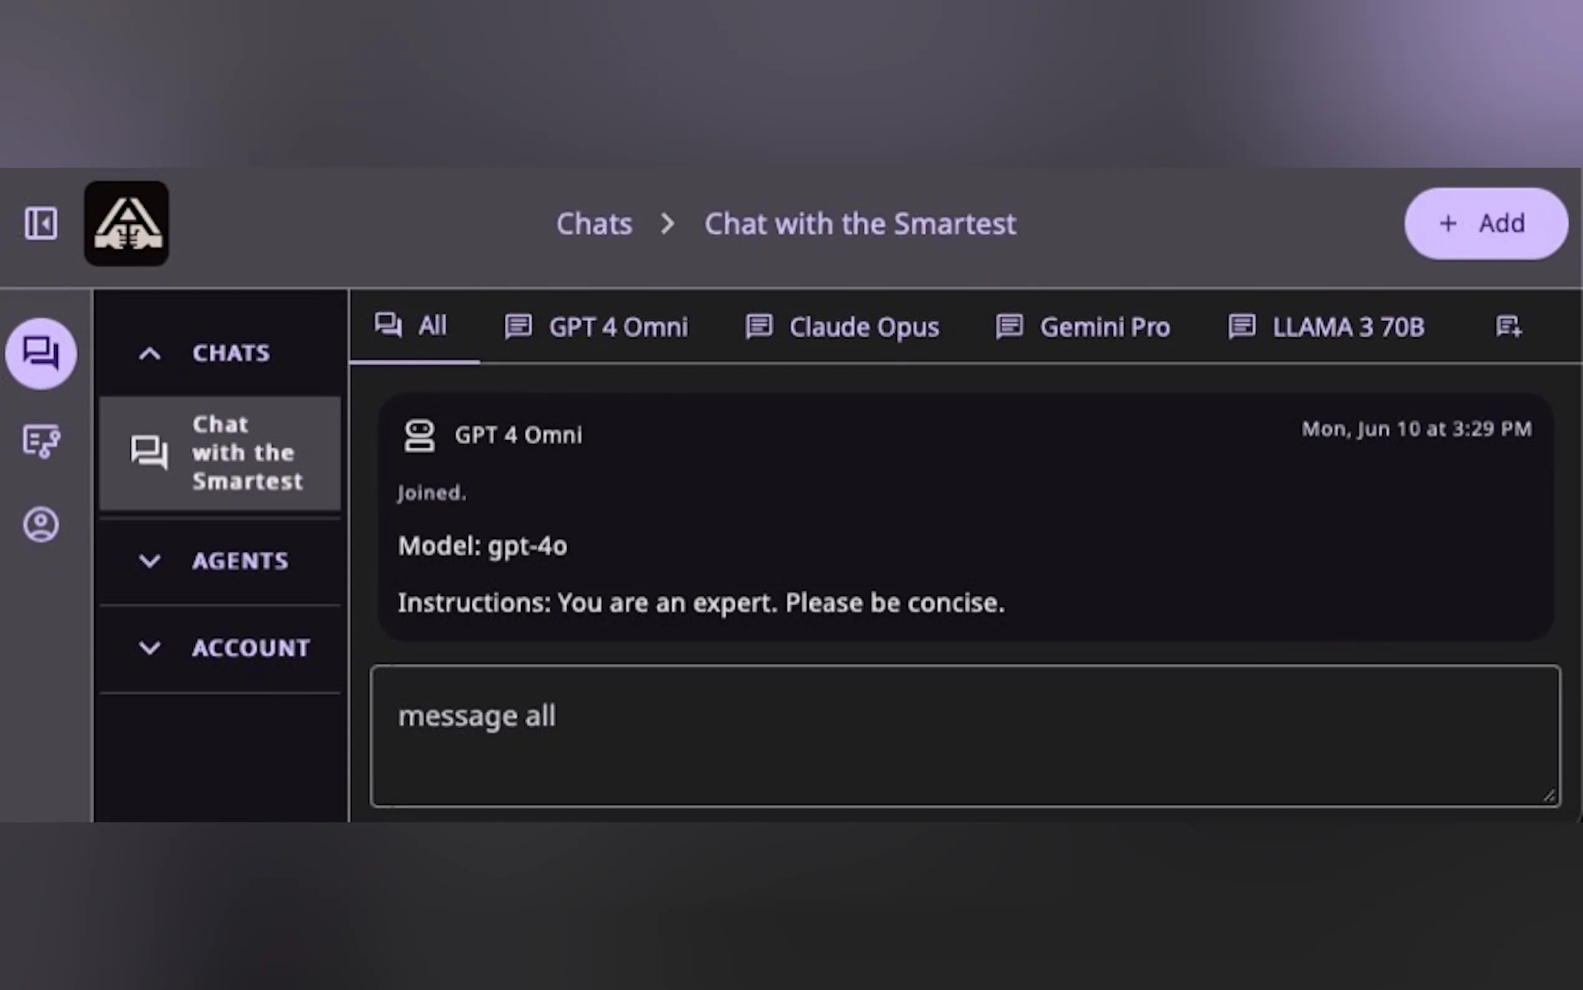Expand the AGENTS section

150,561
